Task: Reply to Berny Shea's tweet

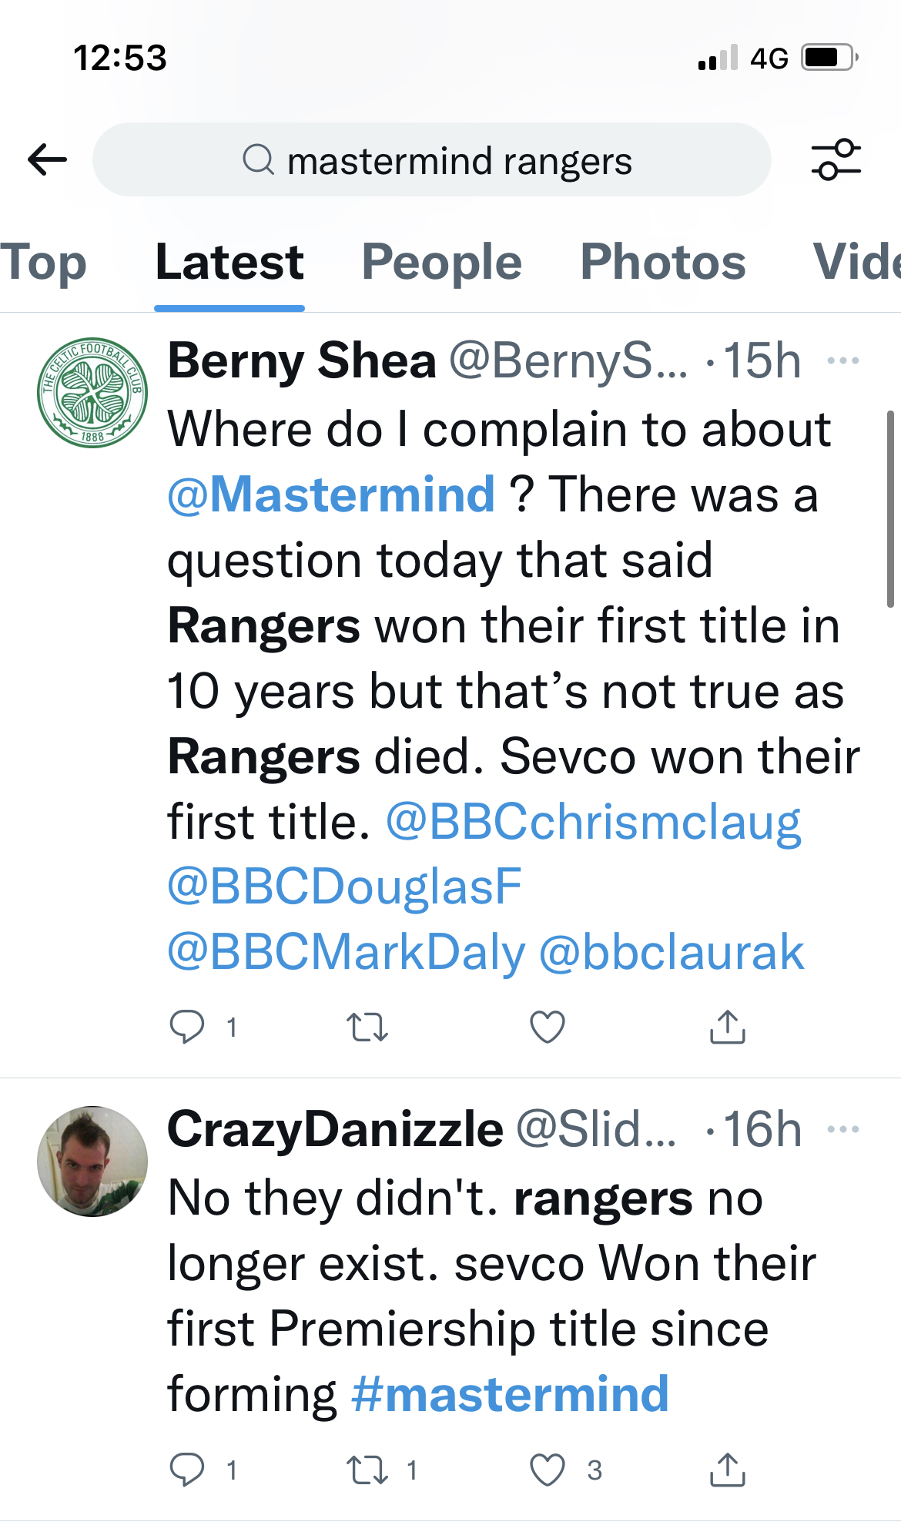Action: pyautogui.click(x=187, y=1027)
